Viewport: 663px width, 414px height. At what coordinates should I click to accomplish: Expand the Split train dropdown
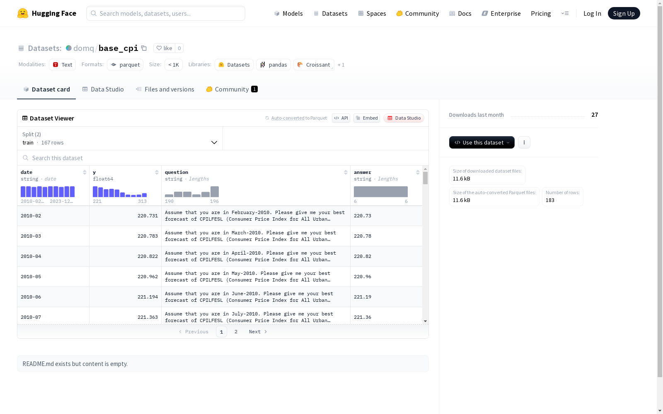click(120, 138)
